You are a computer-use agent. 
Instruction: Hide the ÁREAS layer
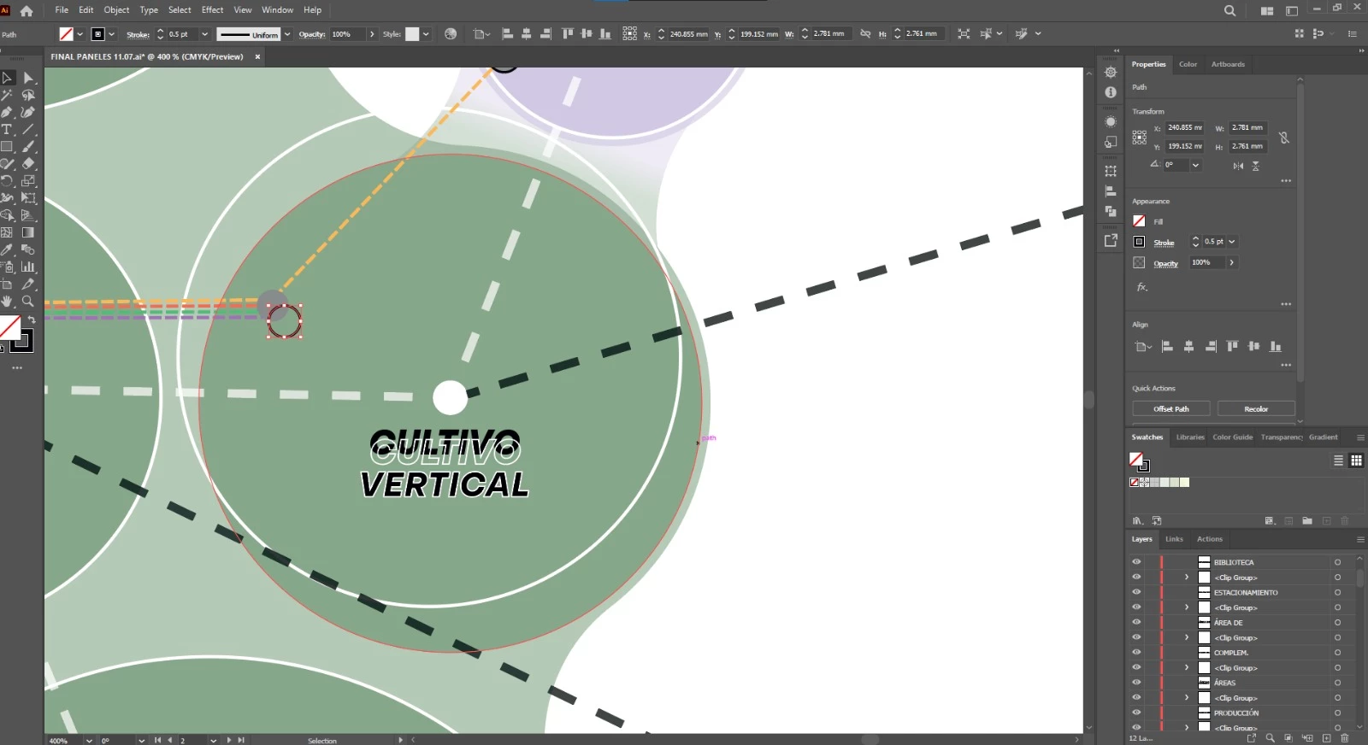pos(1136,682)
